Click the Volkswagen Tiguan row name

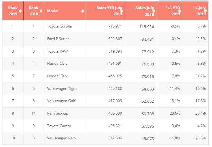[x=63, y=89]
